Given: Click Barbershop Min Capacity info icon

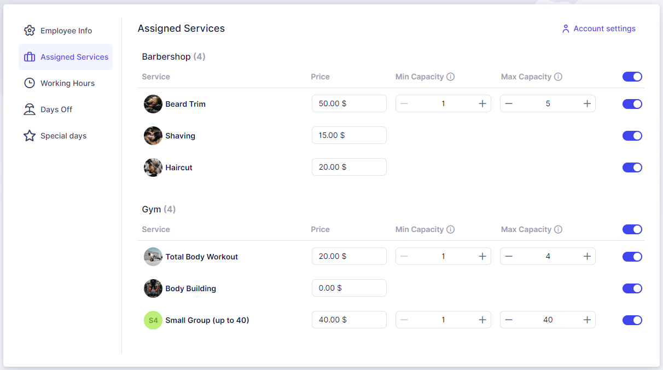Looking at the screenshot, I should 450,77.
